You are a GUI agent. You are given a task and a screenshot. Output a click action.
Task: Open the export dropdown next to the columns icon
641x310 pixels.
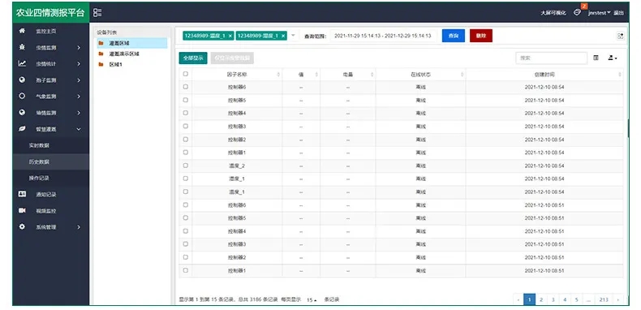click(613, 58)
